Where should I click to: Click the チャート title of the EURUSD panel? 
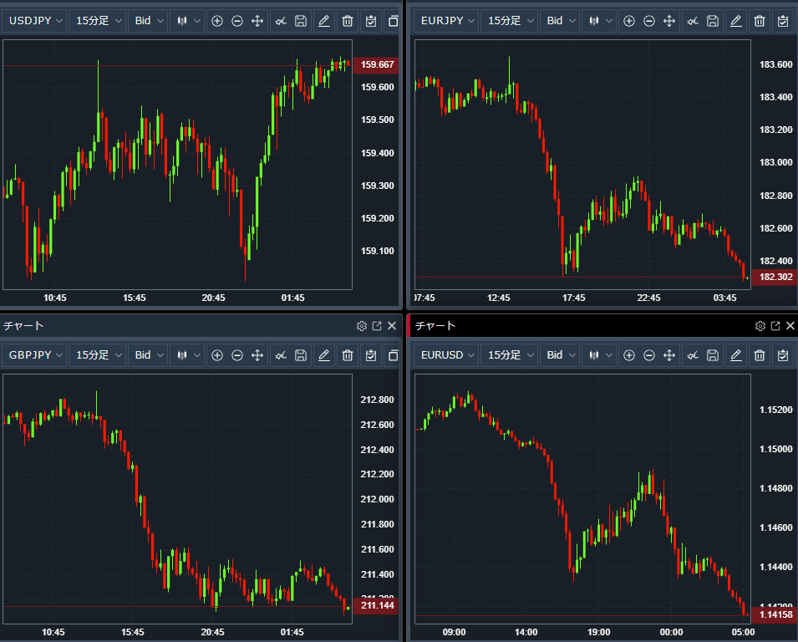(435, 326)
